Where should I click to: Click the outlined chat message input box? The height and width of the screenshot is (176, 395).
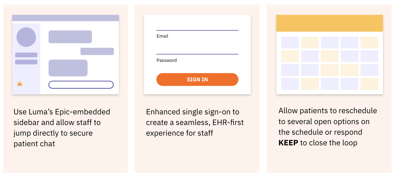81,85
